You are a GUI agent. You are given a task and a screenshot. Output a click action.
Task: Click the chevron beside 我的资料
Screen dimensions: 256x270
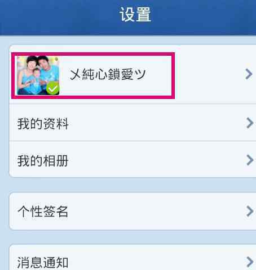coord(250,123)
